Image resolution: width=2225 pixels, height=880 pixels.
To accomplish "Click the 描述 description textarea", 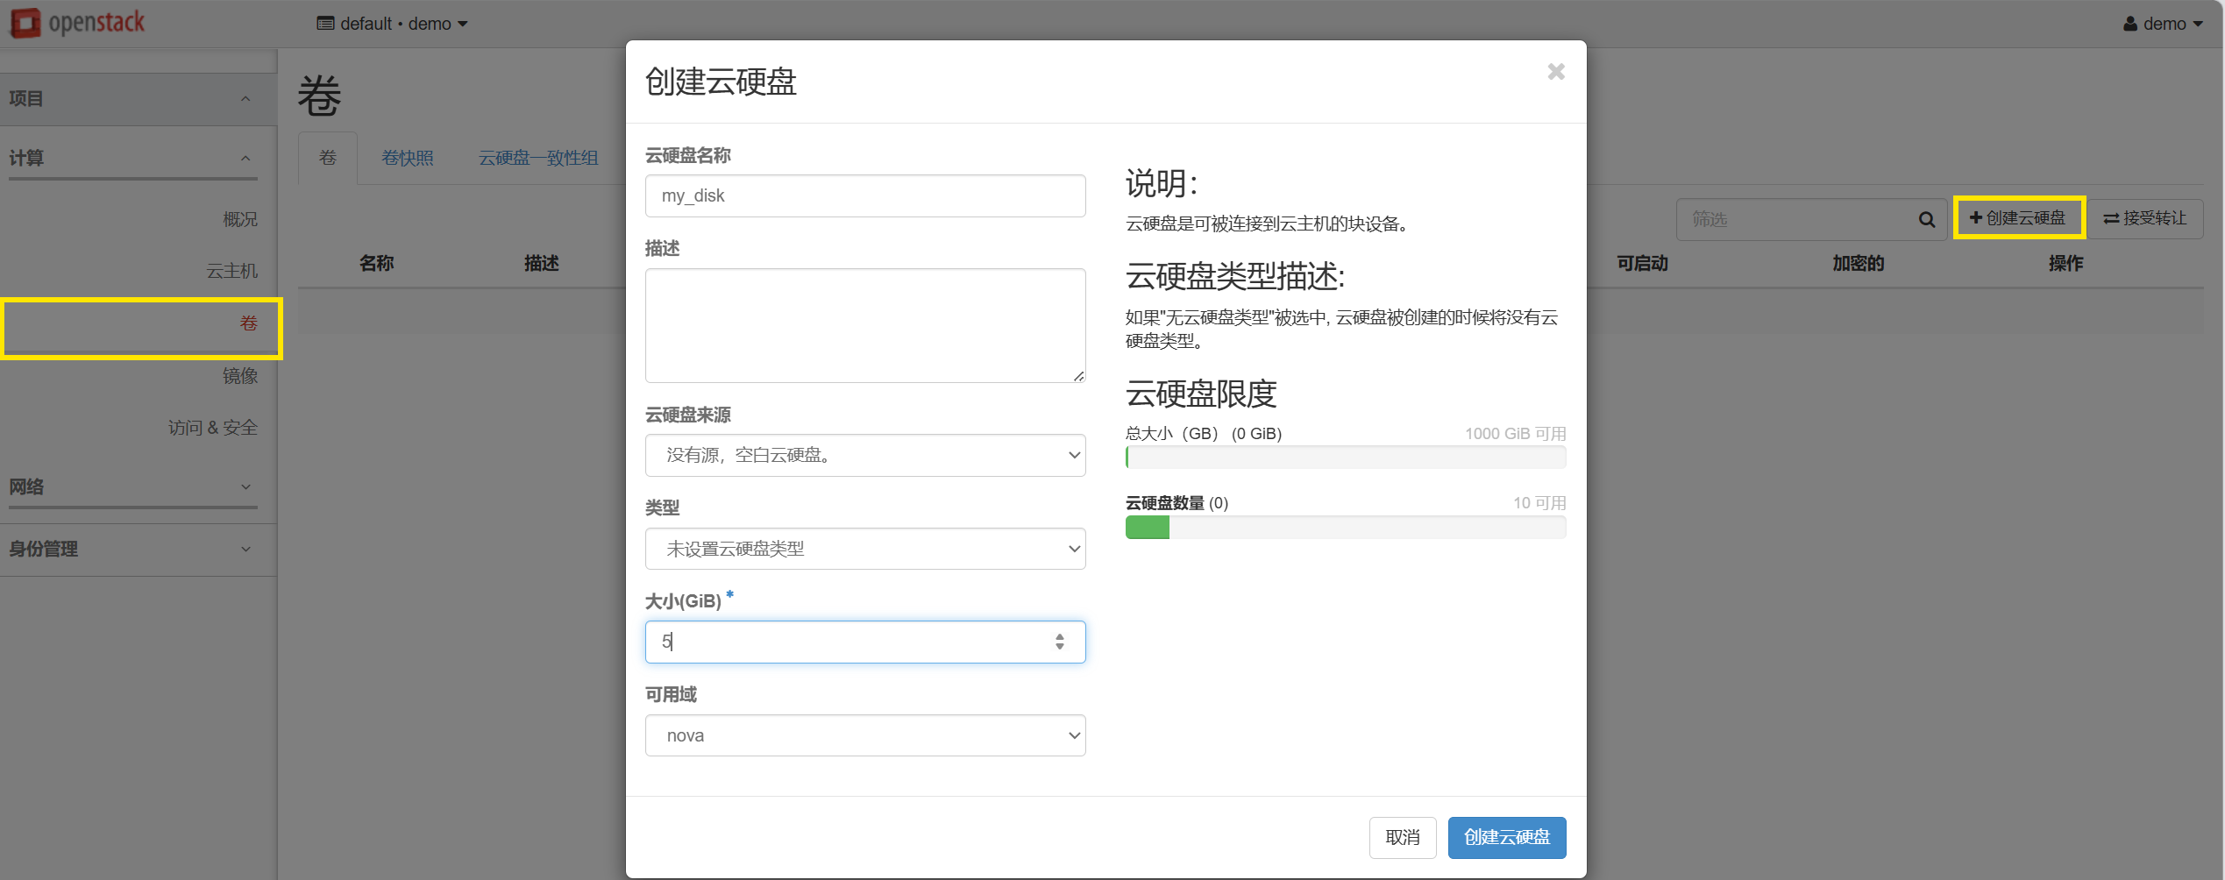I will [865, 325].
